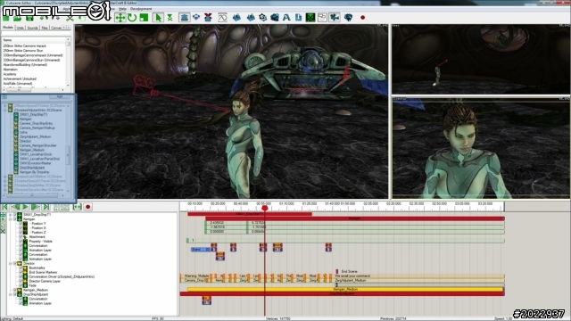571x321 pixels.
Task: Click the Name column header
Action: [34, 39]
